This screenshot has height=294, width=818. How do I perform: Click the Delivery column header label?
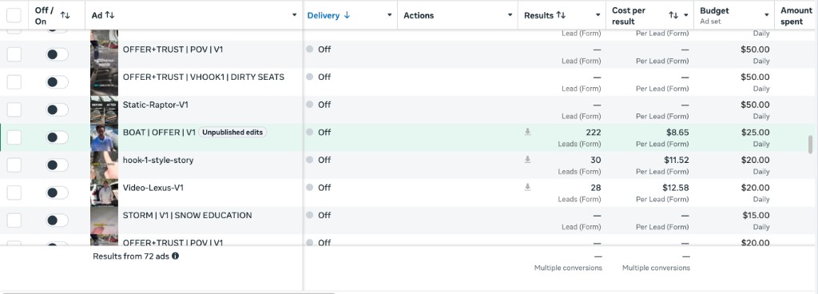[x=323, y=15]
